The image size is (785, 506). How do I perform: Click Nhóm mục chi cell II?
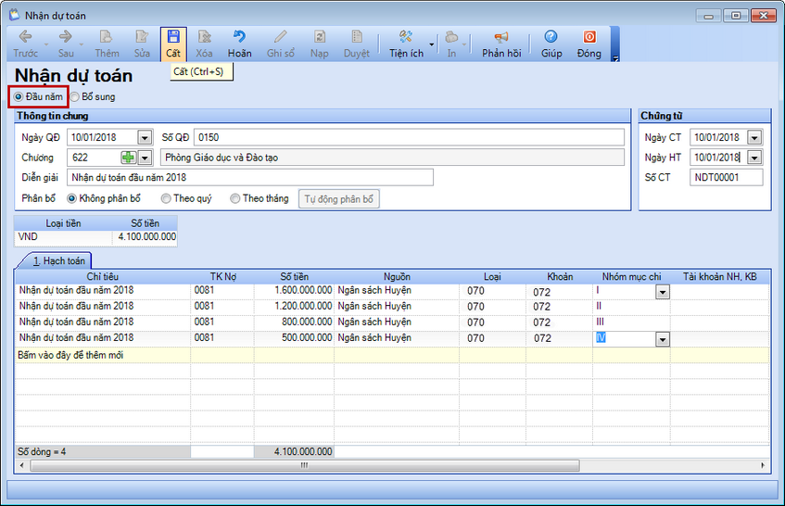[631, 307]
